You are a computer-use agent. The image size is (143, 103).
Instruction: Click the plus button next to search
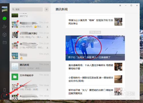47,9
